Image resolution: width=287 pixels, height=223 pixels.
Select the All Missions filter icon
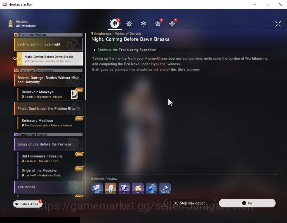click(x=115, y=23)
